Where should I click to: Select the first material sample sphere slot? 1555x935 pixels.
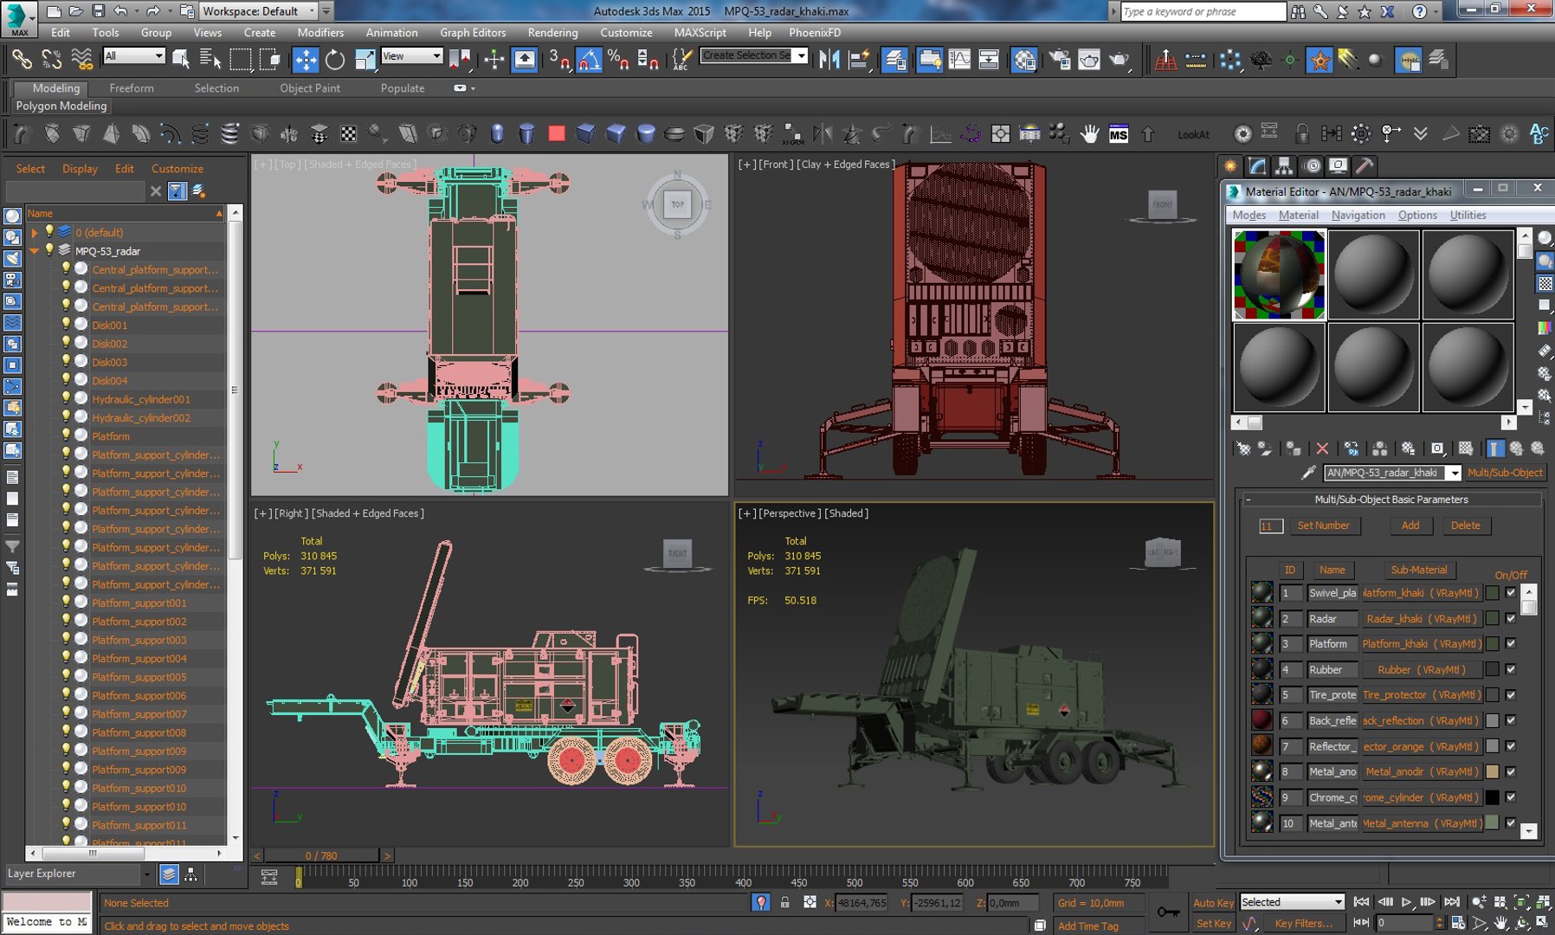coord(1279,274)
